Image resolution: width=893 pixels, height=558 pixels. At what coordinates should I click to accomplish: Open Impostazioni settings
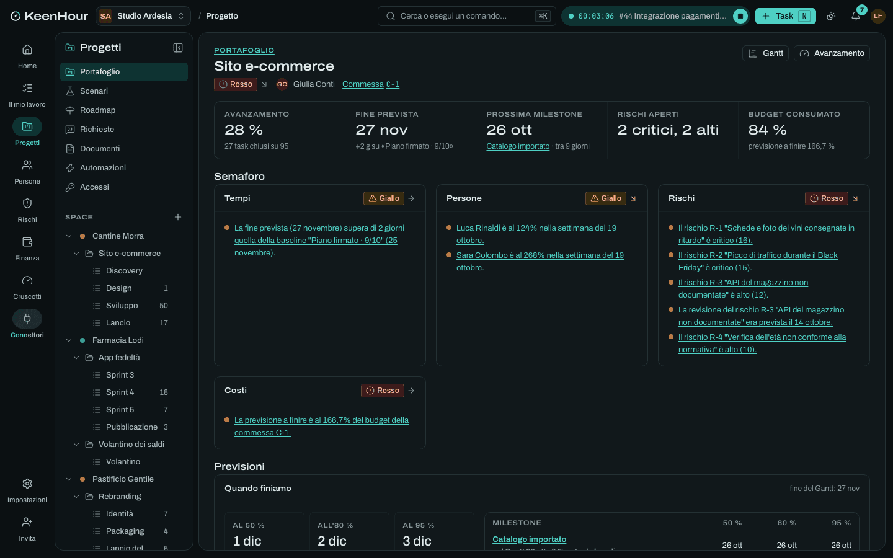[27, 490]
